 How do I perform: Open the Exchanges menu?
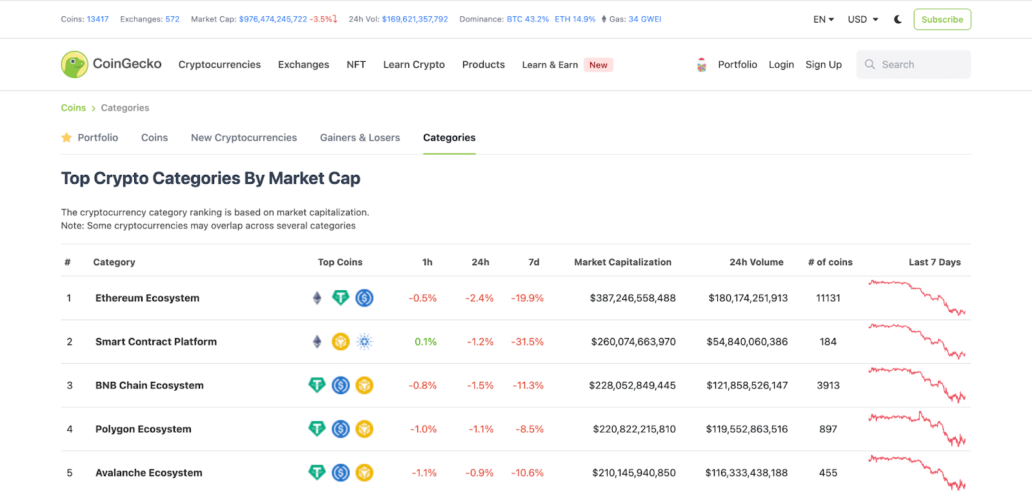click(x=303, y=64)
